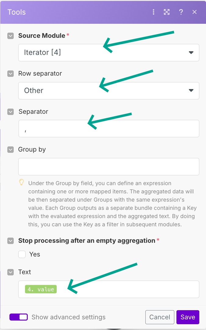Click the lightbulb hint icon under Group by
Viewport: 206px width, 330px height.
[x=22, y=182]
